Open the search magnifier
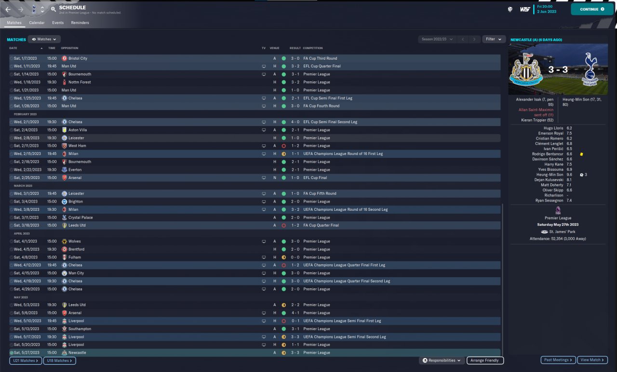617x372 pixels. click(53, 9)
